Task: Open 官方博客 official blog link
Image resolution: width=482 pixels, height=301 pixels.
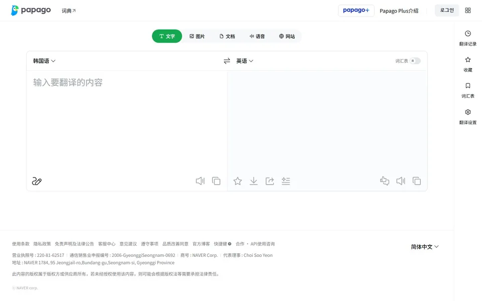Action: point(201,244)
